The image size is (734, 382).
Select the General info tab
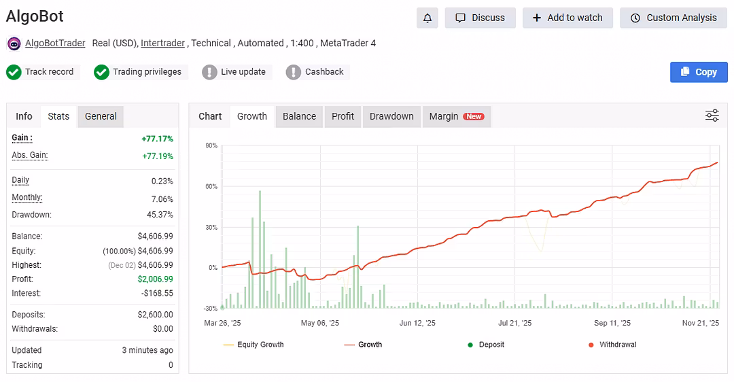pos(101,116)
